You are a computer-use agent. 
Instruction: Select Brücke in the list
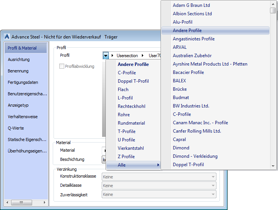[215, 89]
